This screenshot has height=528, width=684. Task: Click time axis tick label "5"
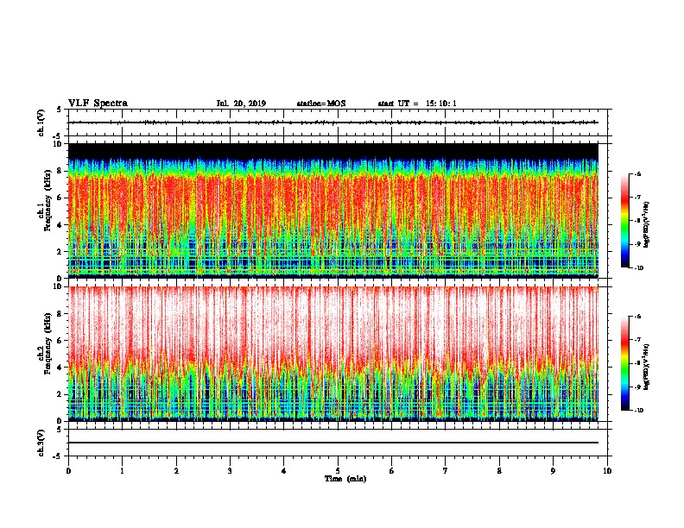[x=338, y=471]
